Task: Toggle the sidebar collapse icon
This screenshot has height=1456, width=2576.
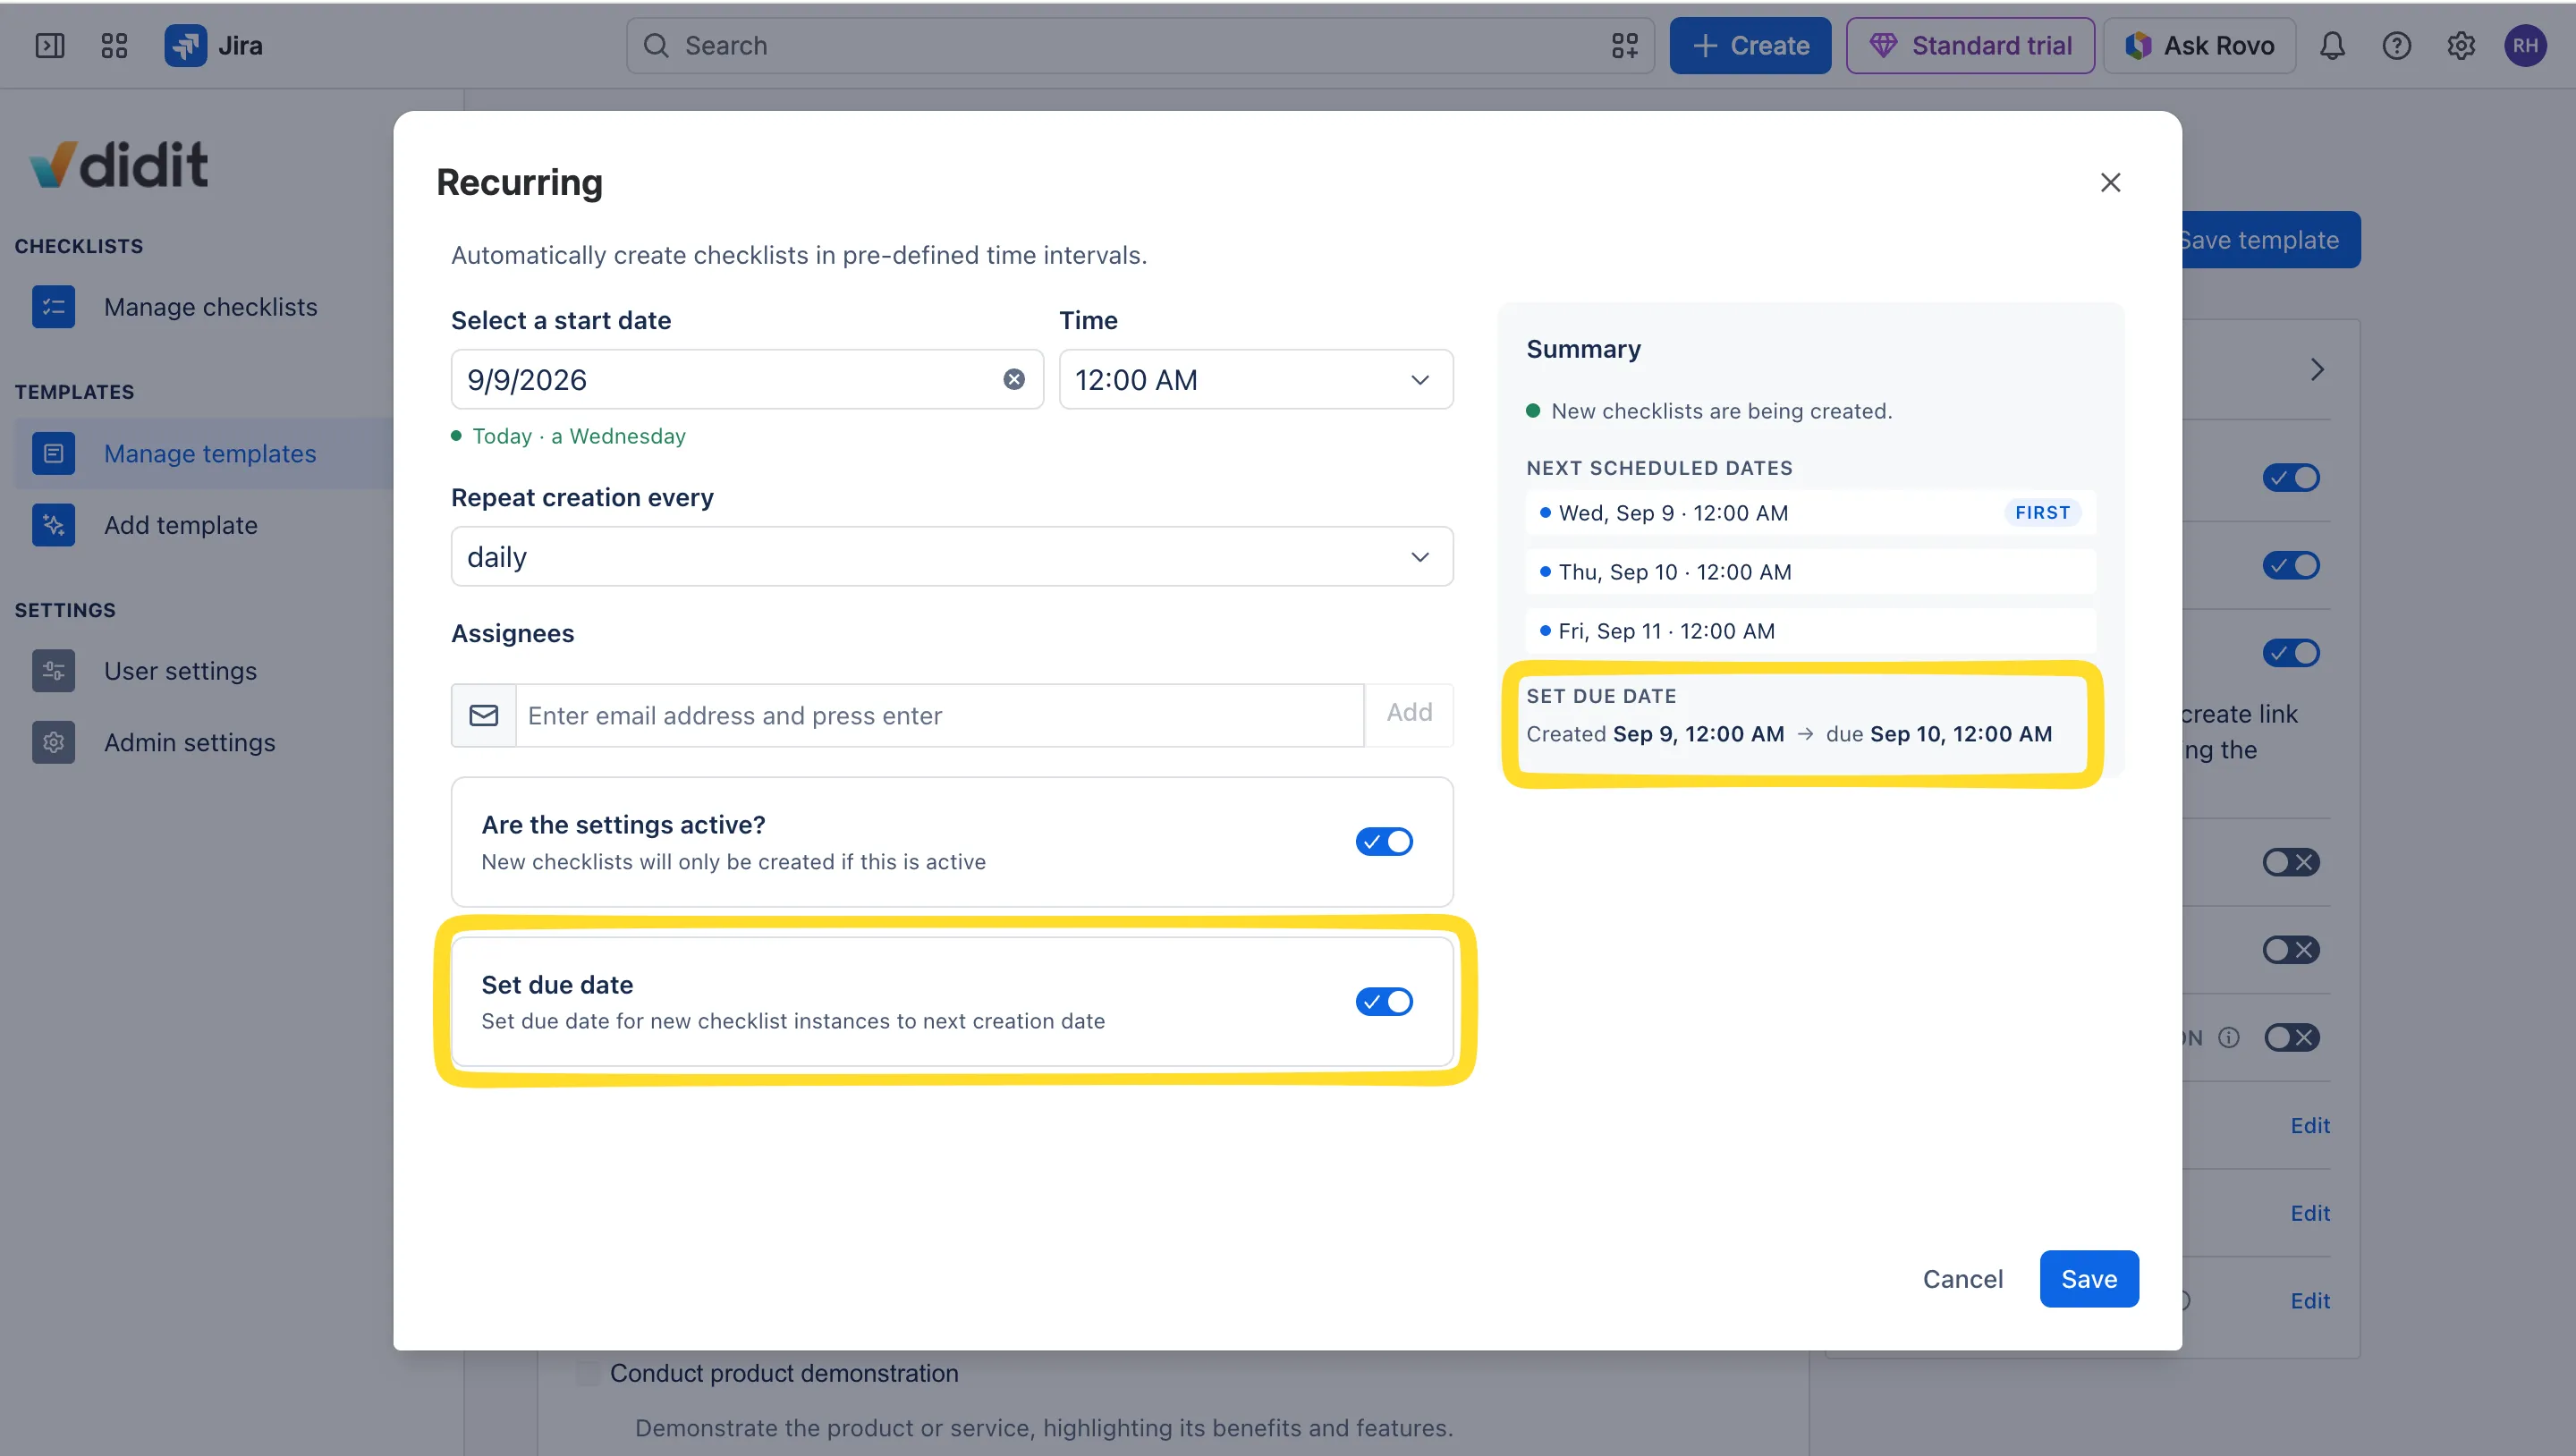Action: 50,46
